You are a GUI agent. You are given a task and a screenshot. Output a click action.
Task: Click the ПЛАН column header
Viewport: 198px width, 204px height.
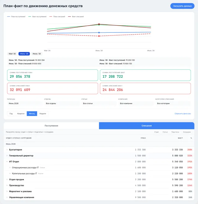coord(143,138)
